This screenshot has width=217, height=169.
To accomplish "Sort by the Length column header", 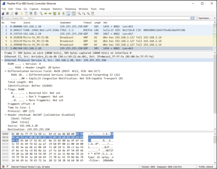I will click(x=97, y=23).
